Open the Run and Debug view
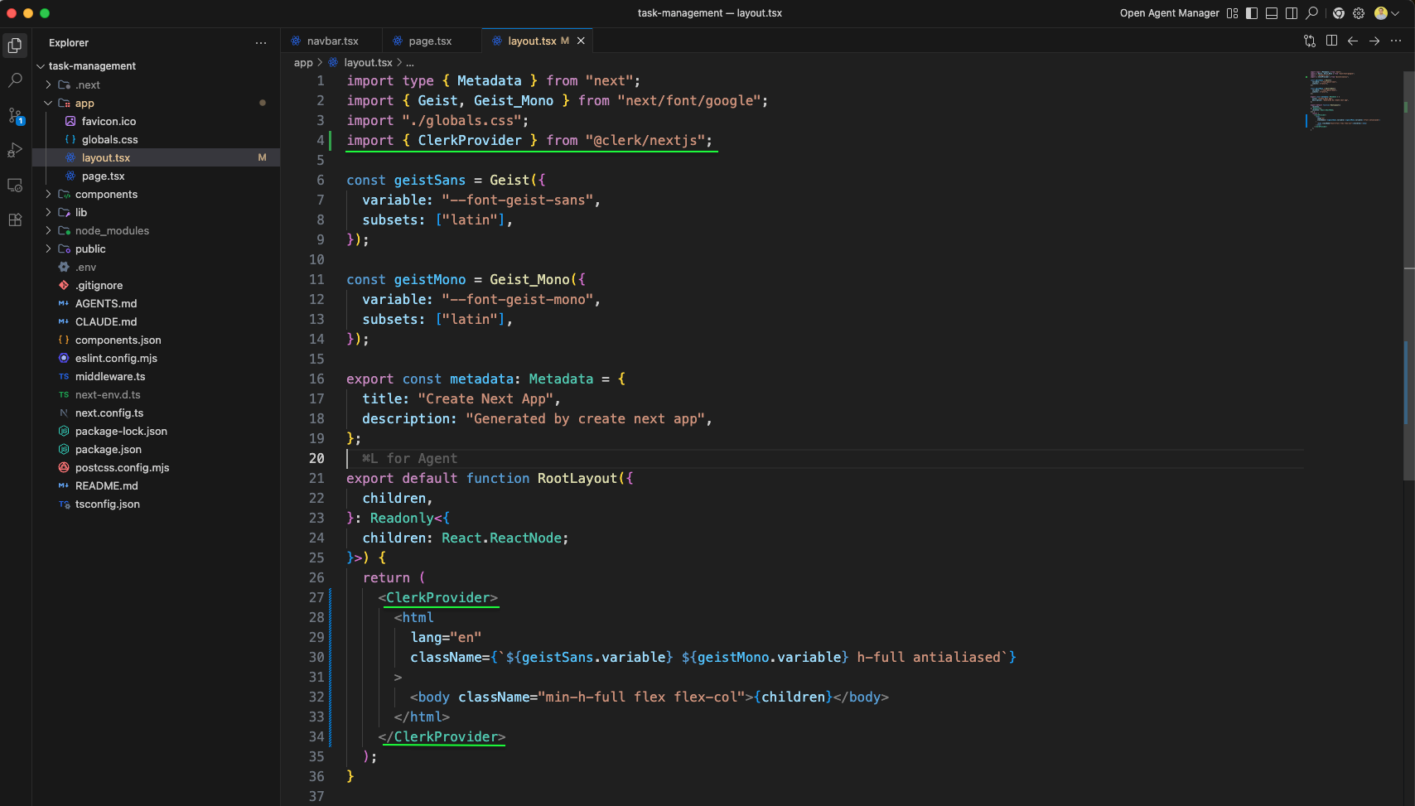This screenshot has width=1415, height=806. pos(15,150)
